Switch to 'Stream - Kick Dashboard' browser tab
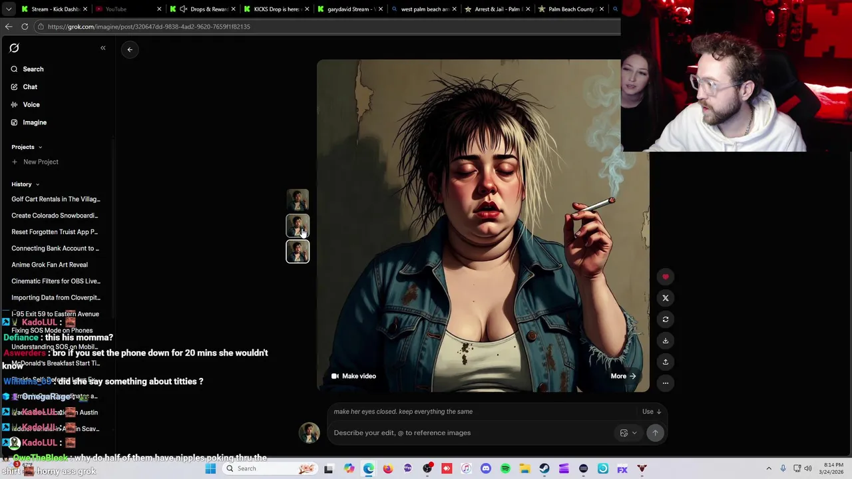This screenshot has width=852, height=479. [x=53, y=9]
